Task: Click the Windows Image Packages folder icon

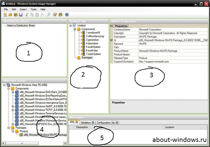Action: click(x=13, y=127)
